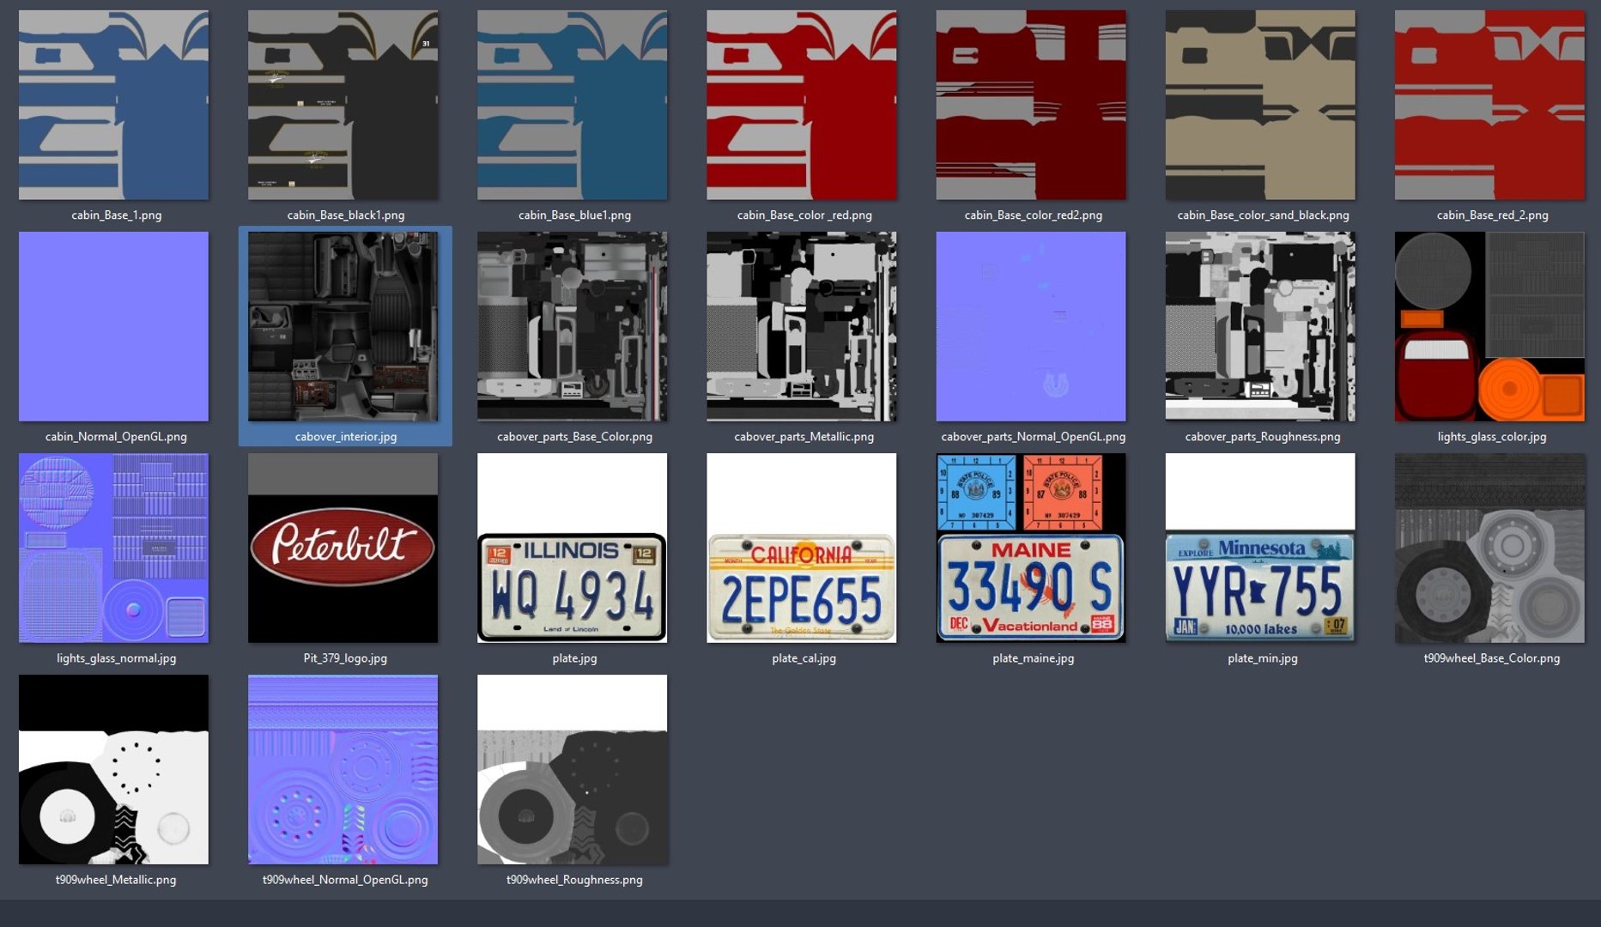1601x927 pixels.
Task: Select the 'cabover_interior.jpg' file name label
Action: pyautogui.click(x=346, y=437)
